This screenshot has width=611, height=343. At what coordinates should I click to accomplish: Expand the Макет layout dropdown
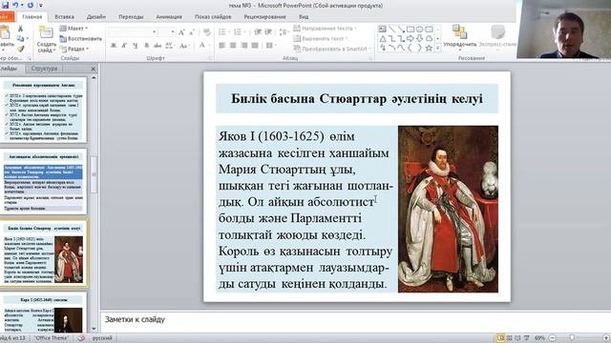(74, 29)
